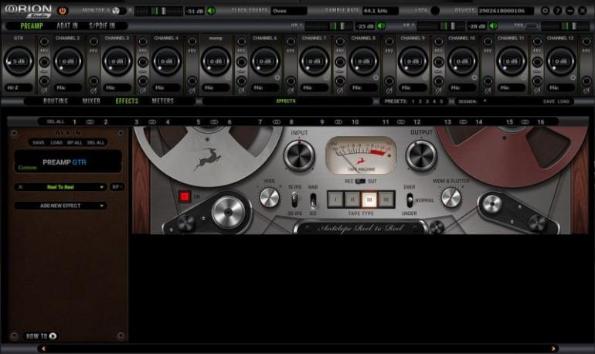The width and height of the screenshot is (595, 354).
Task: Click the Wow & Flutter knob
Action: pos(450,198)
